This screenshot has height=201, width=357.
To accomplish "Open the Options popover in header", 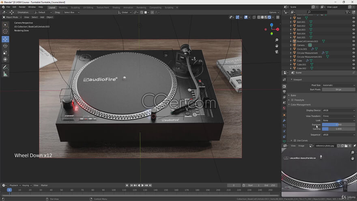I will [x=273, y=13].
